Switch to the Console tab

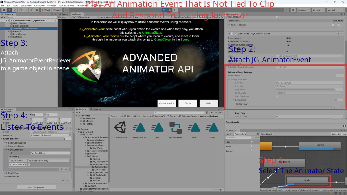coord(95,109)
